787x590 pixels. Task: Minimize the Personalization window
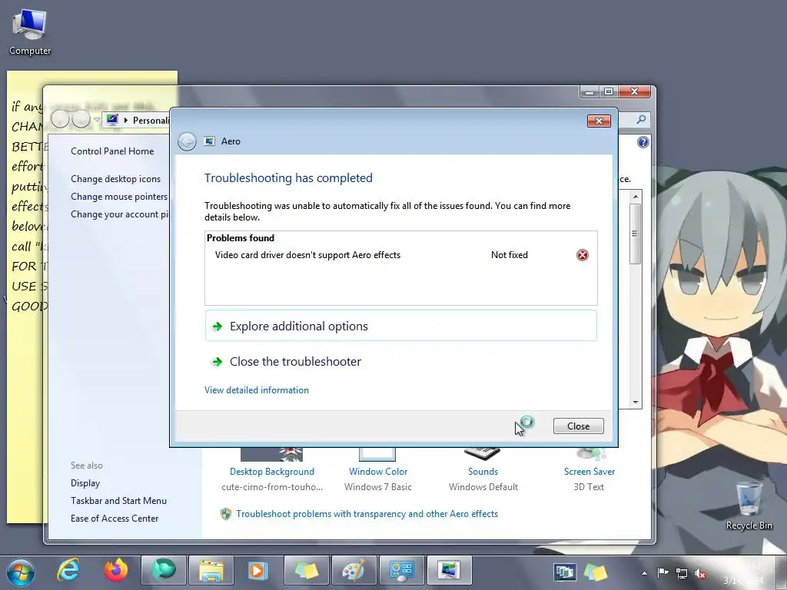(589, 92)
